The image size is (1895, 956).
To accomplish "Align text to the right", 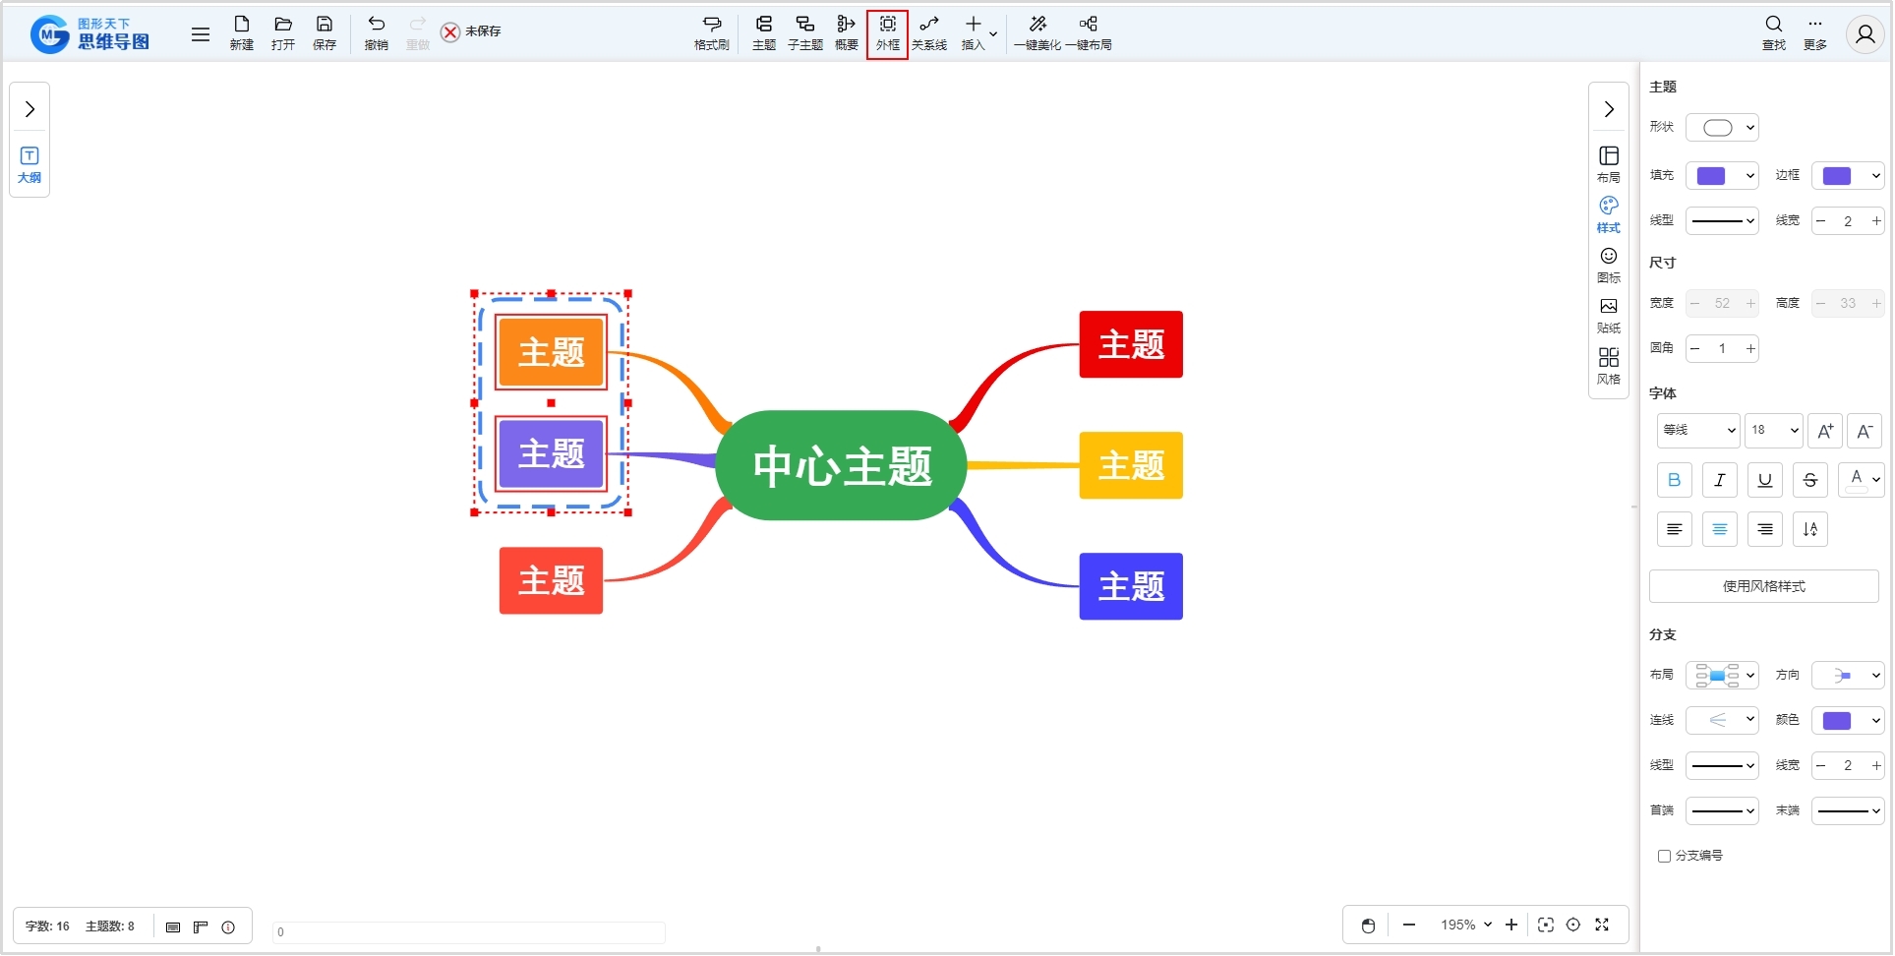I will (x=1765, y=529).
